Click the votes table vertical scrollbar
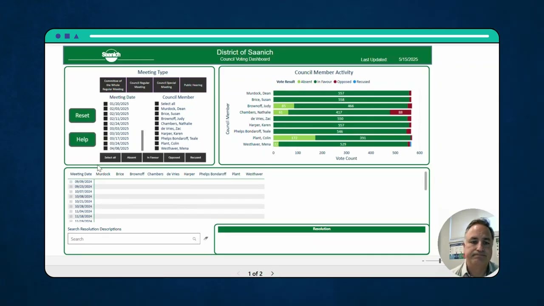Viewport: 544px width, 306px height. [x=425, y=181]
